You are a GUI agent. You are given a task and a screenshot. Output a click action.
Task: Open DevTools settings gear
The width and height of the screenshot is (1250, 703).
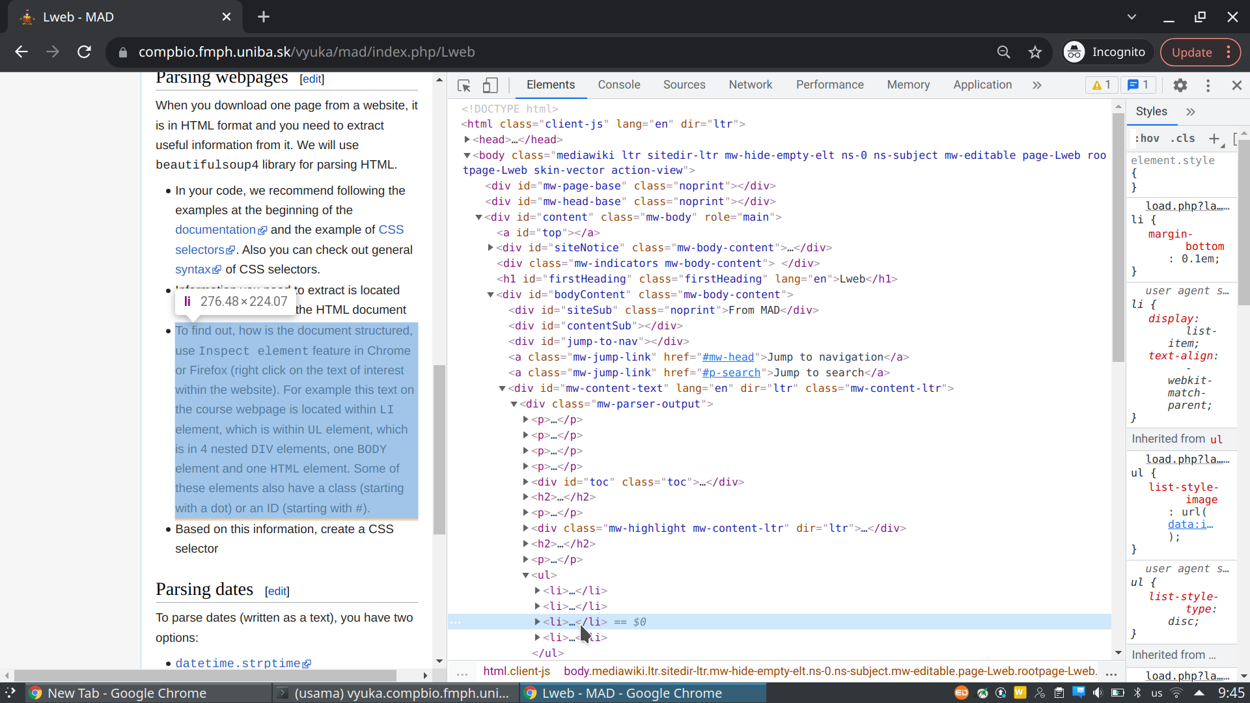click(x=1180, y=85)
